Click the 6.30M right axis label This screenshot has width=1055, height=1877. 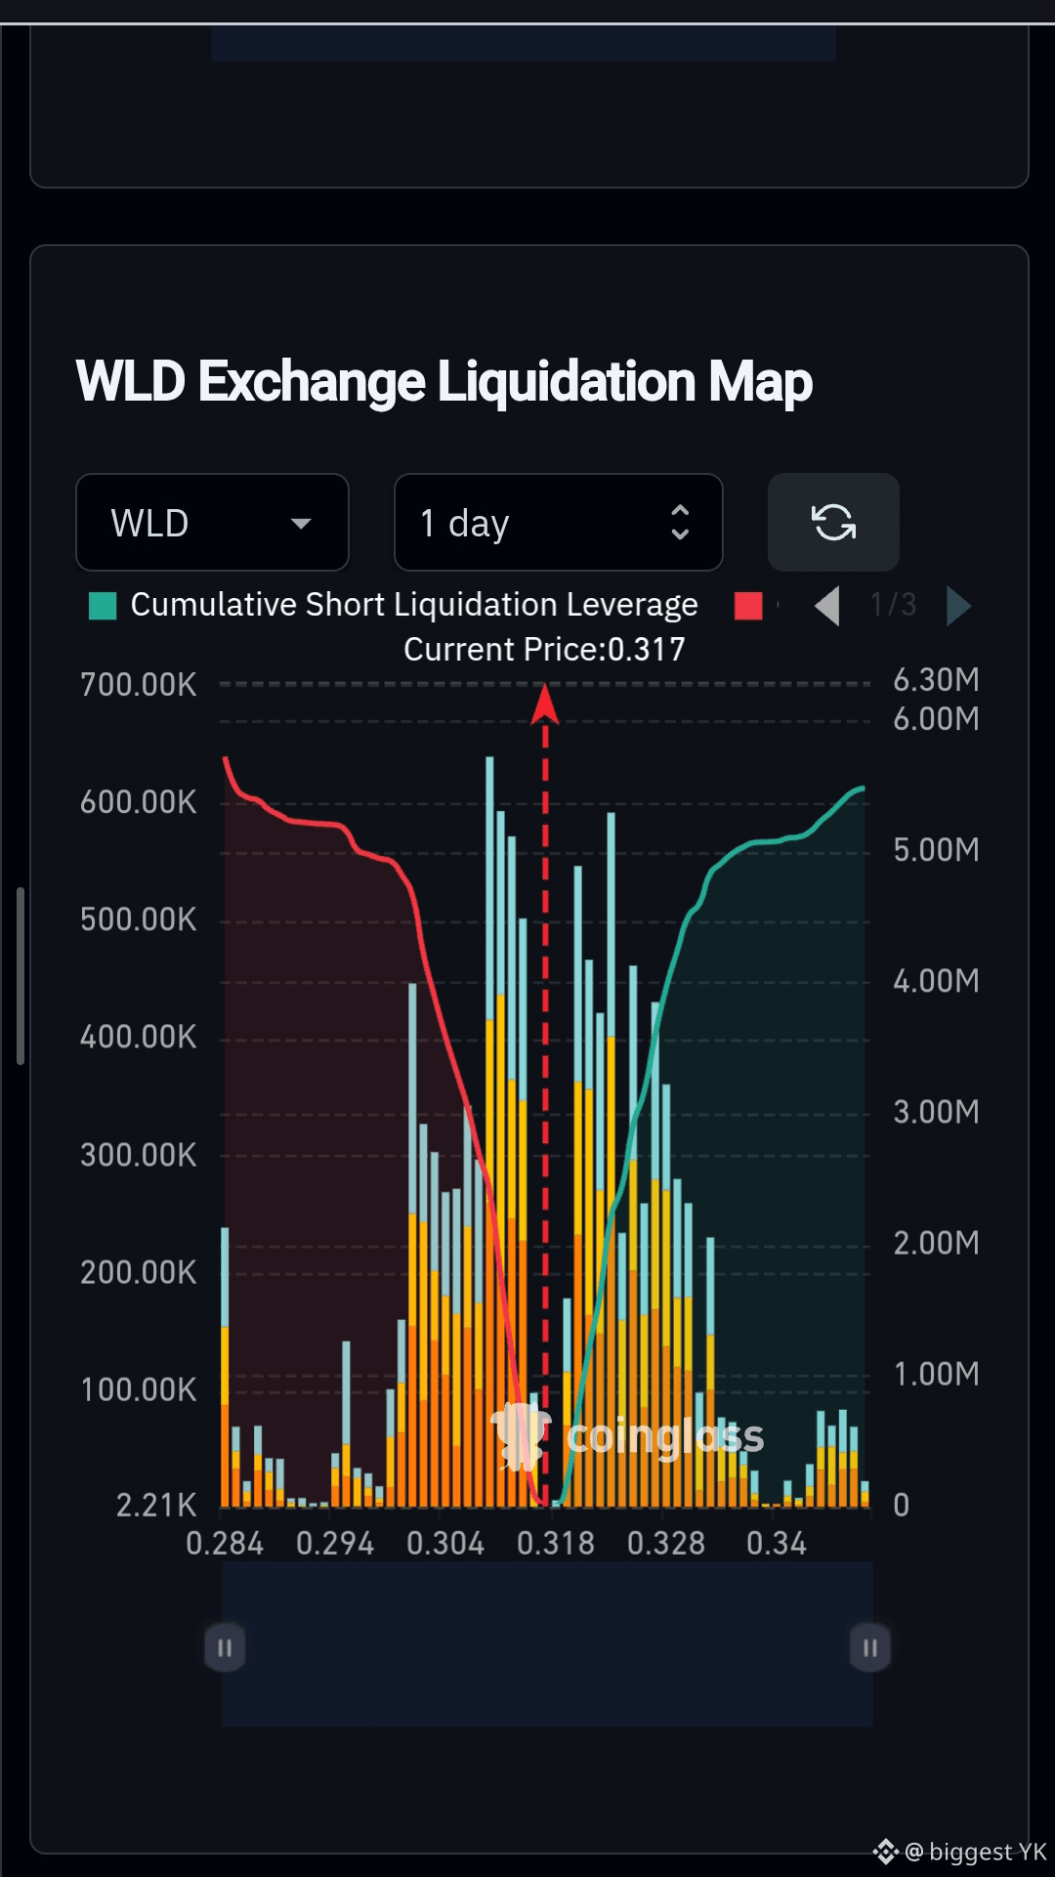pos(936,680)
